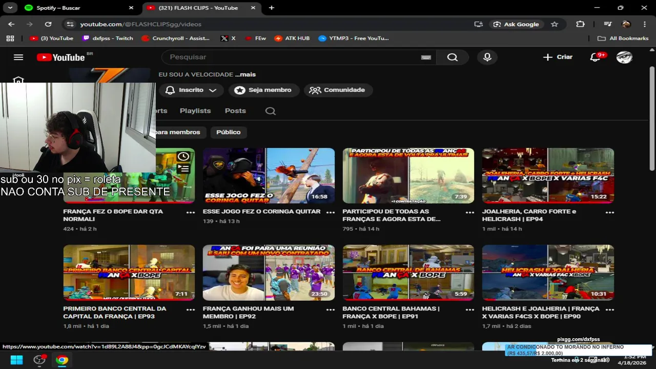Bookmark this page with star icon
This screenshot has height=369, width=656.
pos(554,24)
